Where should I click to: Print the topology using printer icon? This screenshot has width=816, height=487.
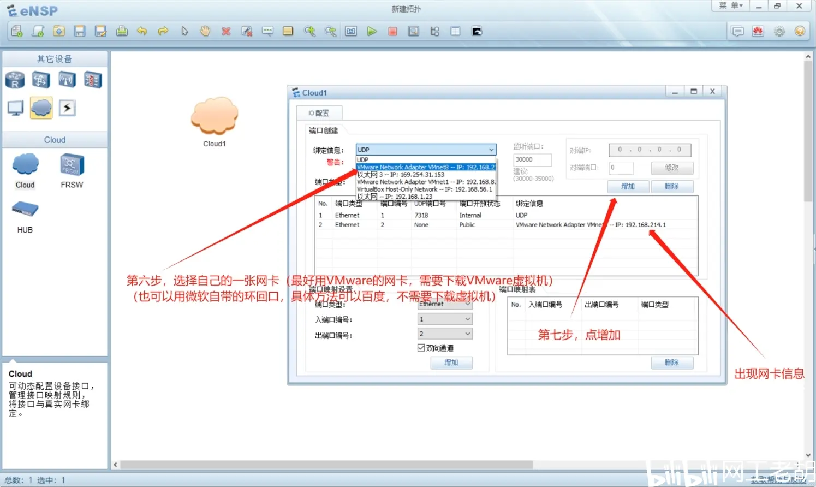122,31
